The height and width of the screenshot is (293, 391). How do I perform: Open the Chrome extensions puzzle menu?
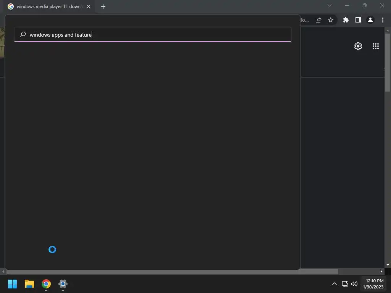point(346,20)
